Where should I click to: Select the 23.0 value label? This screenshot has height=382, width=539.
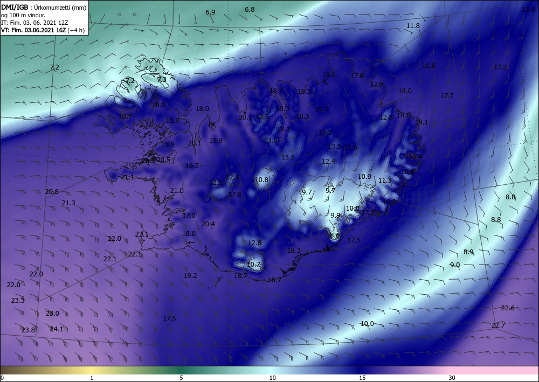pyautogui.click(x=52, y=313)
